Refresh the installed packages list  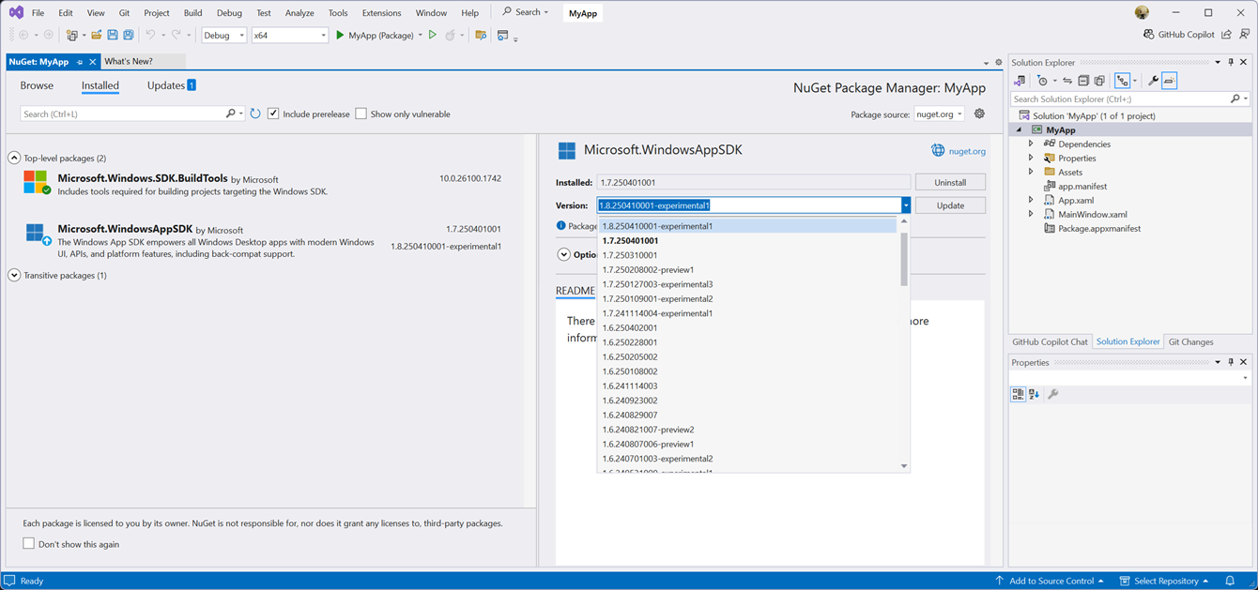254,113
